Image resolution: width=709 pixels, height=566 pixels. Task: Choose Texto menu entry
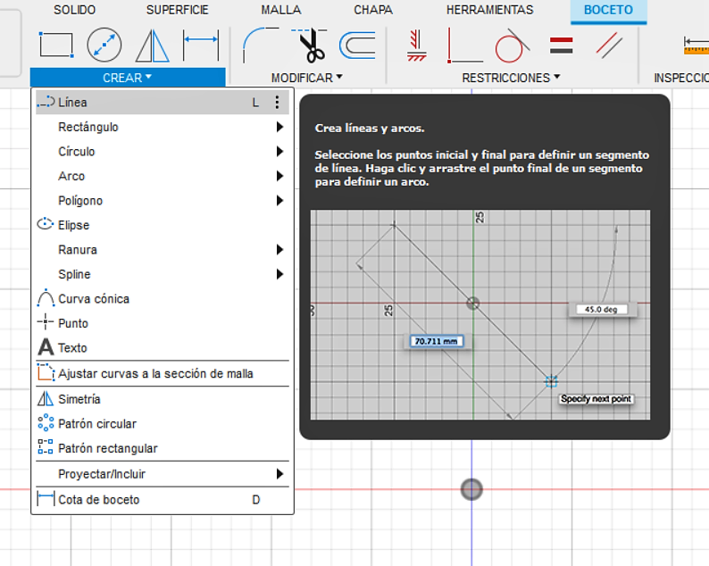pyautogui.click(x=163, y=347)
